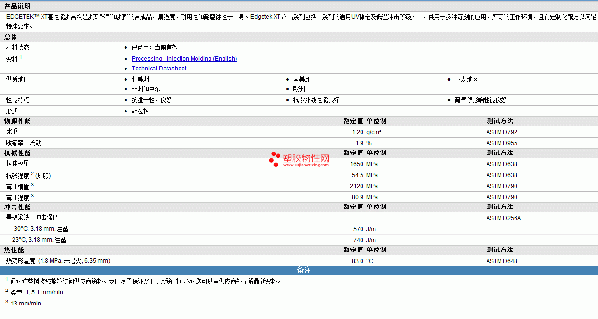Click the 收缩率 - 流动 property label
Viewport: 598px width, 319px height.
(24, 143)
